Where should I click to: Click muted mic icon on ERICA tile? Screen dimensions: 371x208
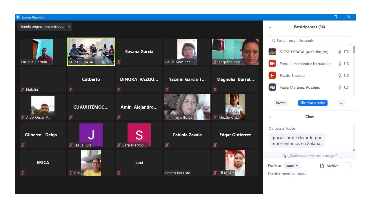(x=23, y=173)
